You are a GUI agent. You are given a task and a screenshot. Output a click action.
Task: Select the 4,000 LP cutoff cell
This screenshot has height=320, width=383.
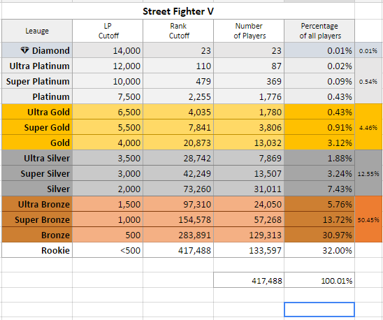(x=108, y=143)
